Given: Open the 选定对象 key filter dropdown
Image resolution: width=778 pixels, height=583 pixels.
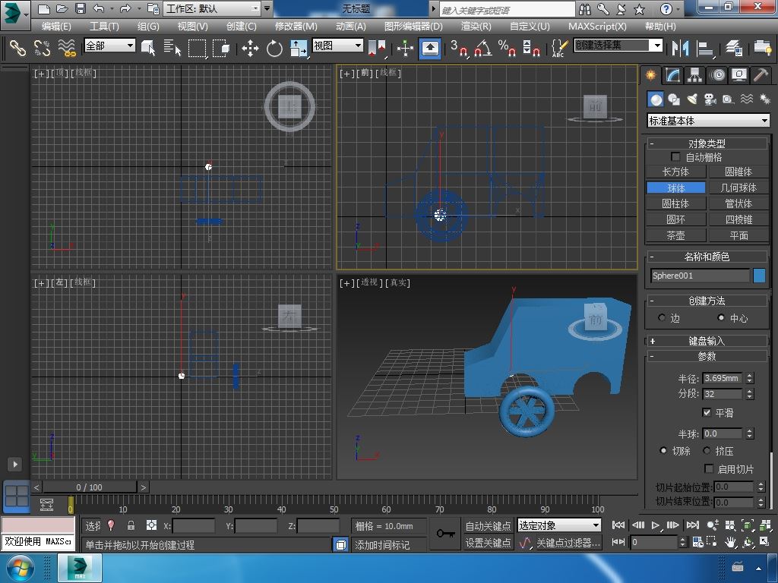Looking at the screenshot, I should (559, 525).
